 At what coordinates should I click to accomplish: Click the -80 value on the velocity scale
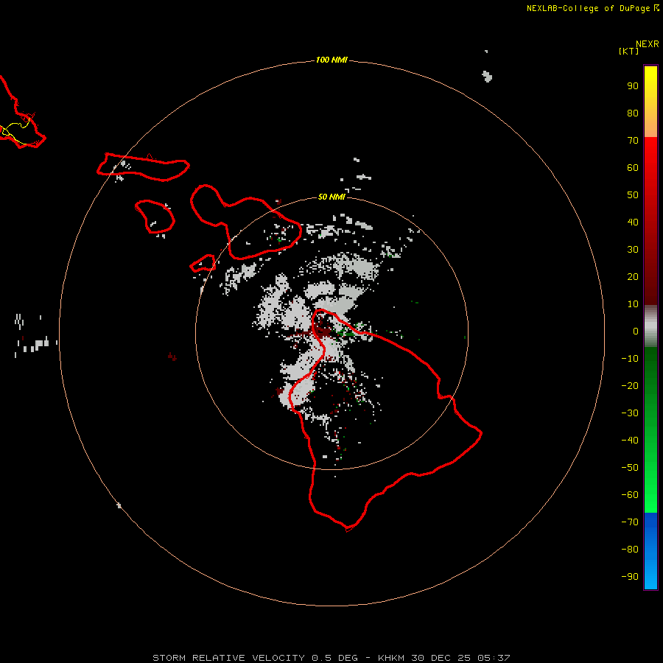pos(630,550)
